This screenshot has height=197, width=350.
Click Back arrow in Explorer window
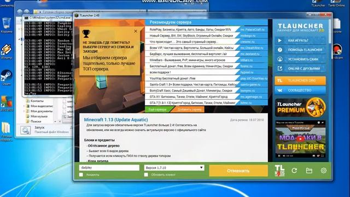coord(20,11)
